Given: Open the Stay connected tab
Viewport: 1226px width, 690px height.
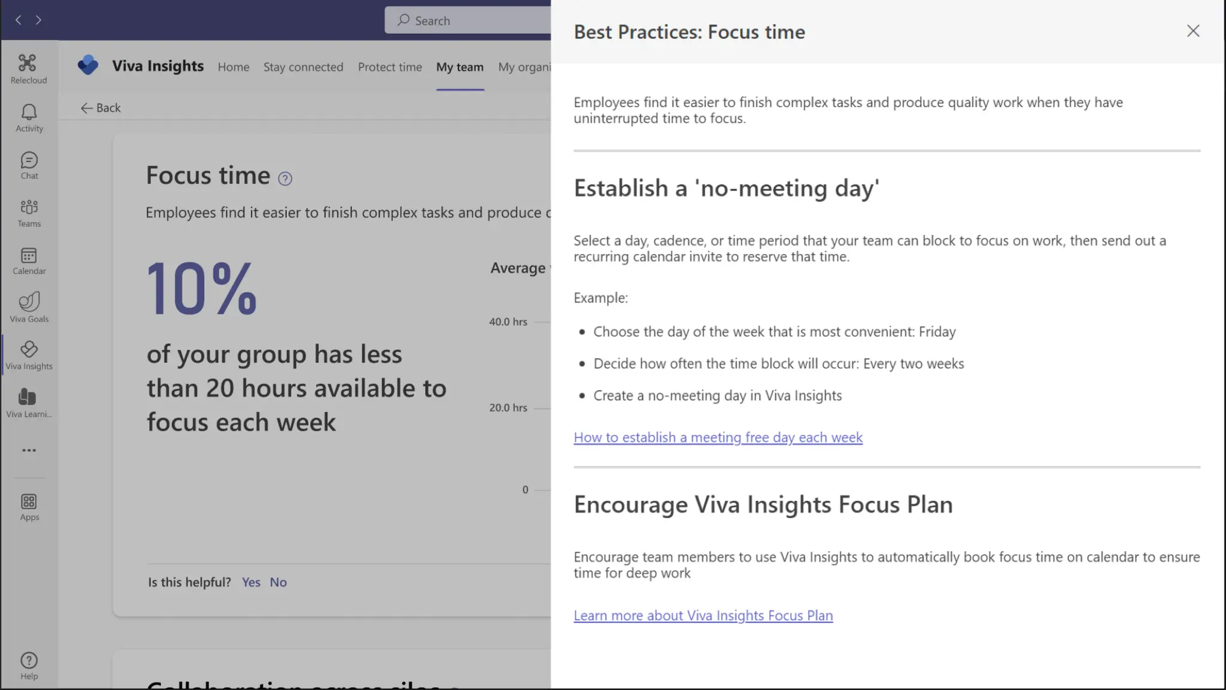Looking at the screenshot, I should (303, 67).
